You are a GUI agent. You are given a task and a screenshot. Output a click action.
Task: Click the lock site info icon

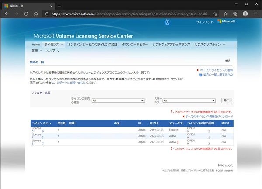(x=47, y=14)
